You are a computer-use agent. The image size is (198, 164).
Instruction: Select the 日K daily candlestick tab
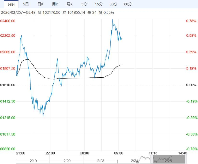(40, 4)
